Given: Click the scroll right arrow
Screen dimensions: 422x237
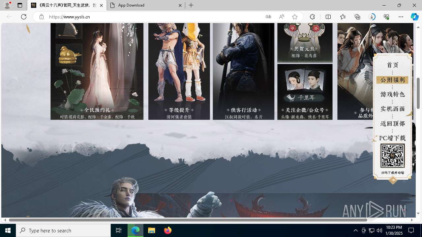Looking at the screenshot, I should (412, 220).
